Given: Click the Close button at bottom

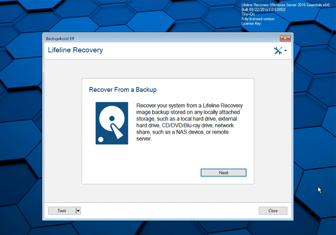Looking at the screenshot, I should 273,211.
